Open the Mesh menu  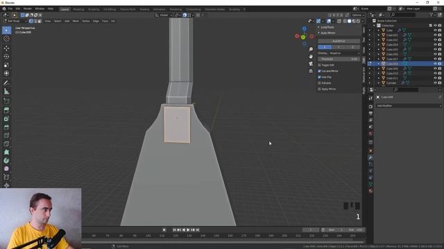click(x=76, y=21)
